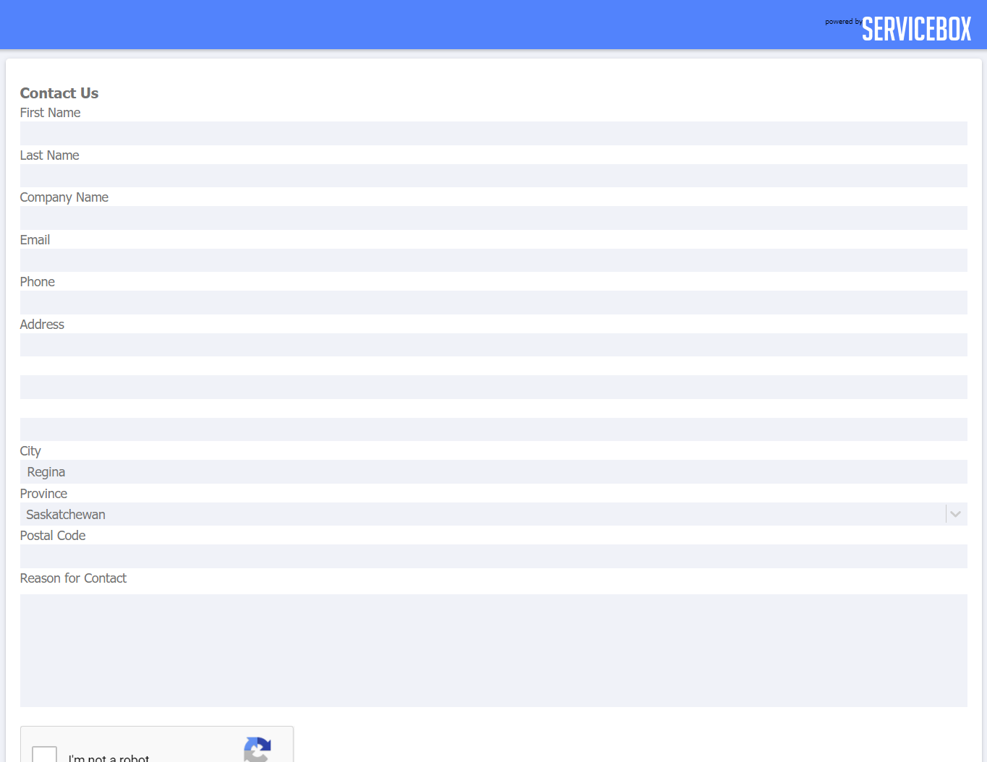Screen dimensions: 987x762
Task: Click the Reason for Contact text area
Action: 493,651
